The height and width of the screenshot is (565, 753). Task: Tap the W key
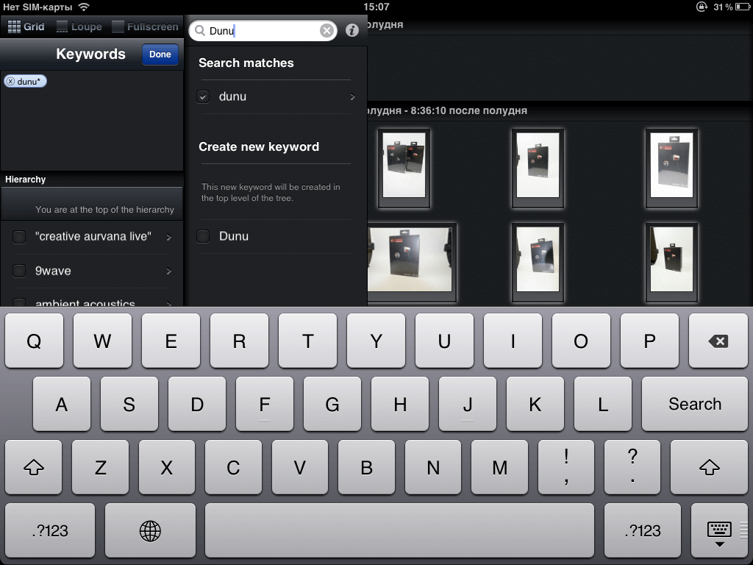click(x=102, y=341)
